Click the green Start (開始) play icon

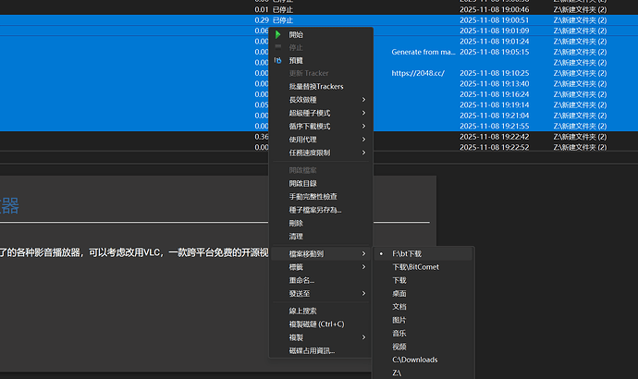(278, 34)
